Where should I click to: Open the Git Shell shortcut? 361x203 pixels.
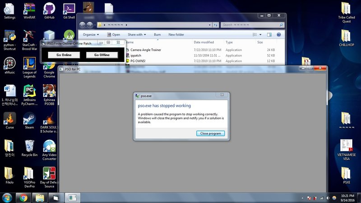tap(69, 11)
